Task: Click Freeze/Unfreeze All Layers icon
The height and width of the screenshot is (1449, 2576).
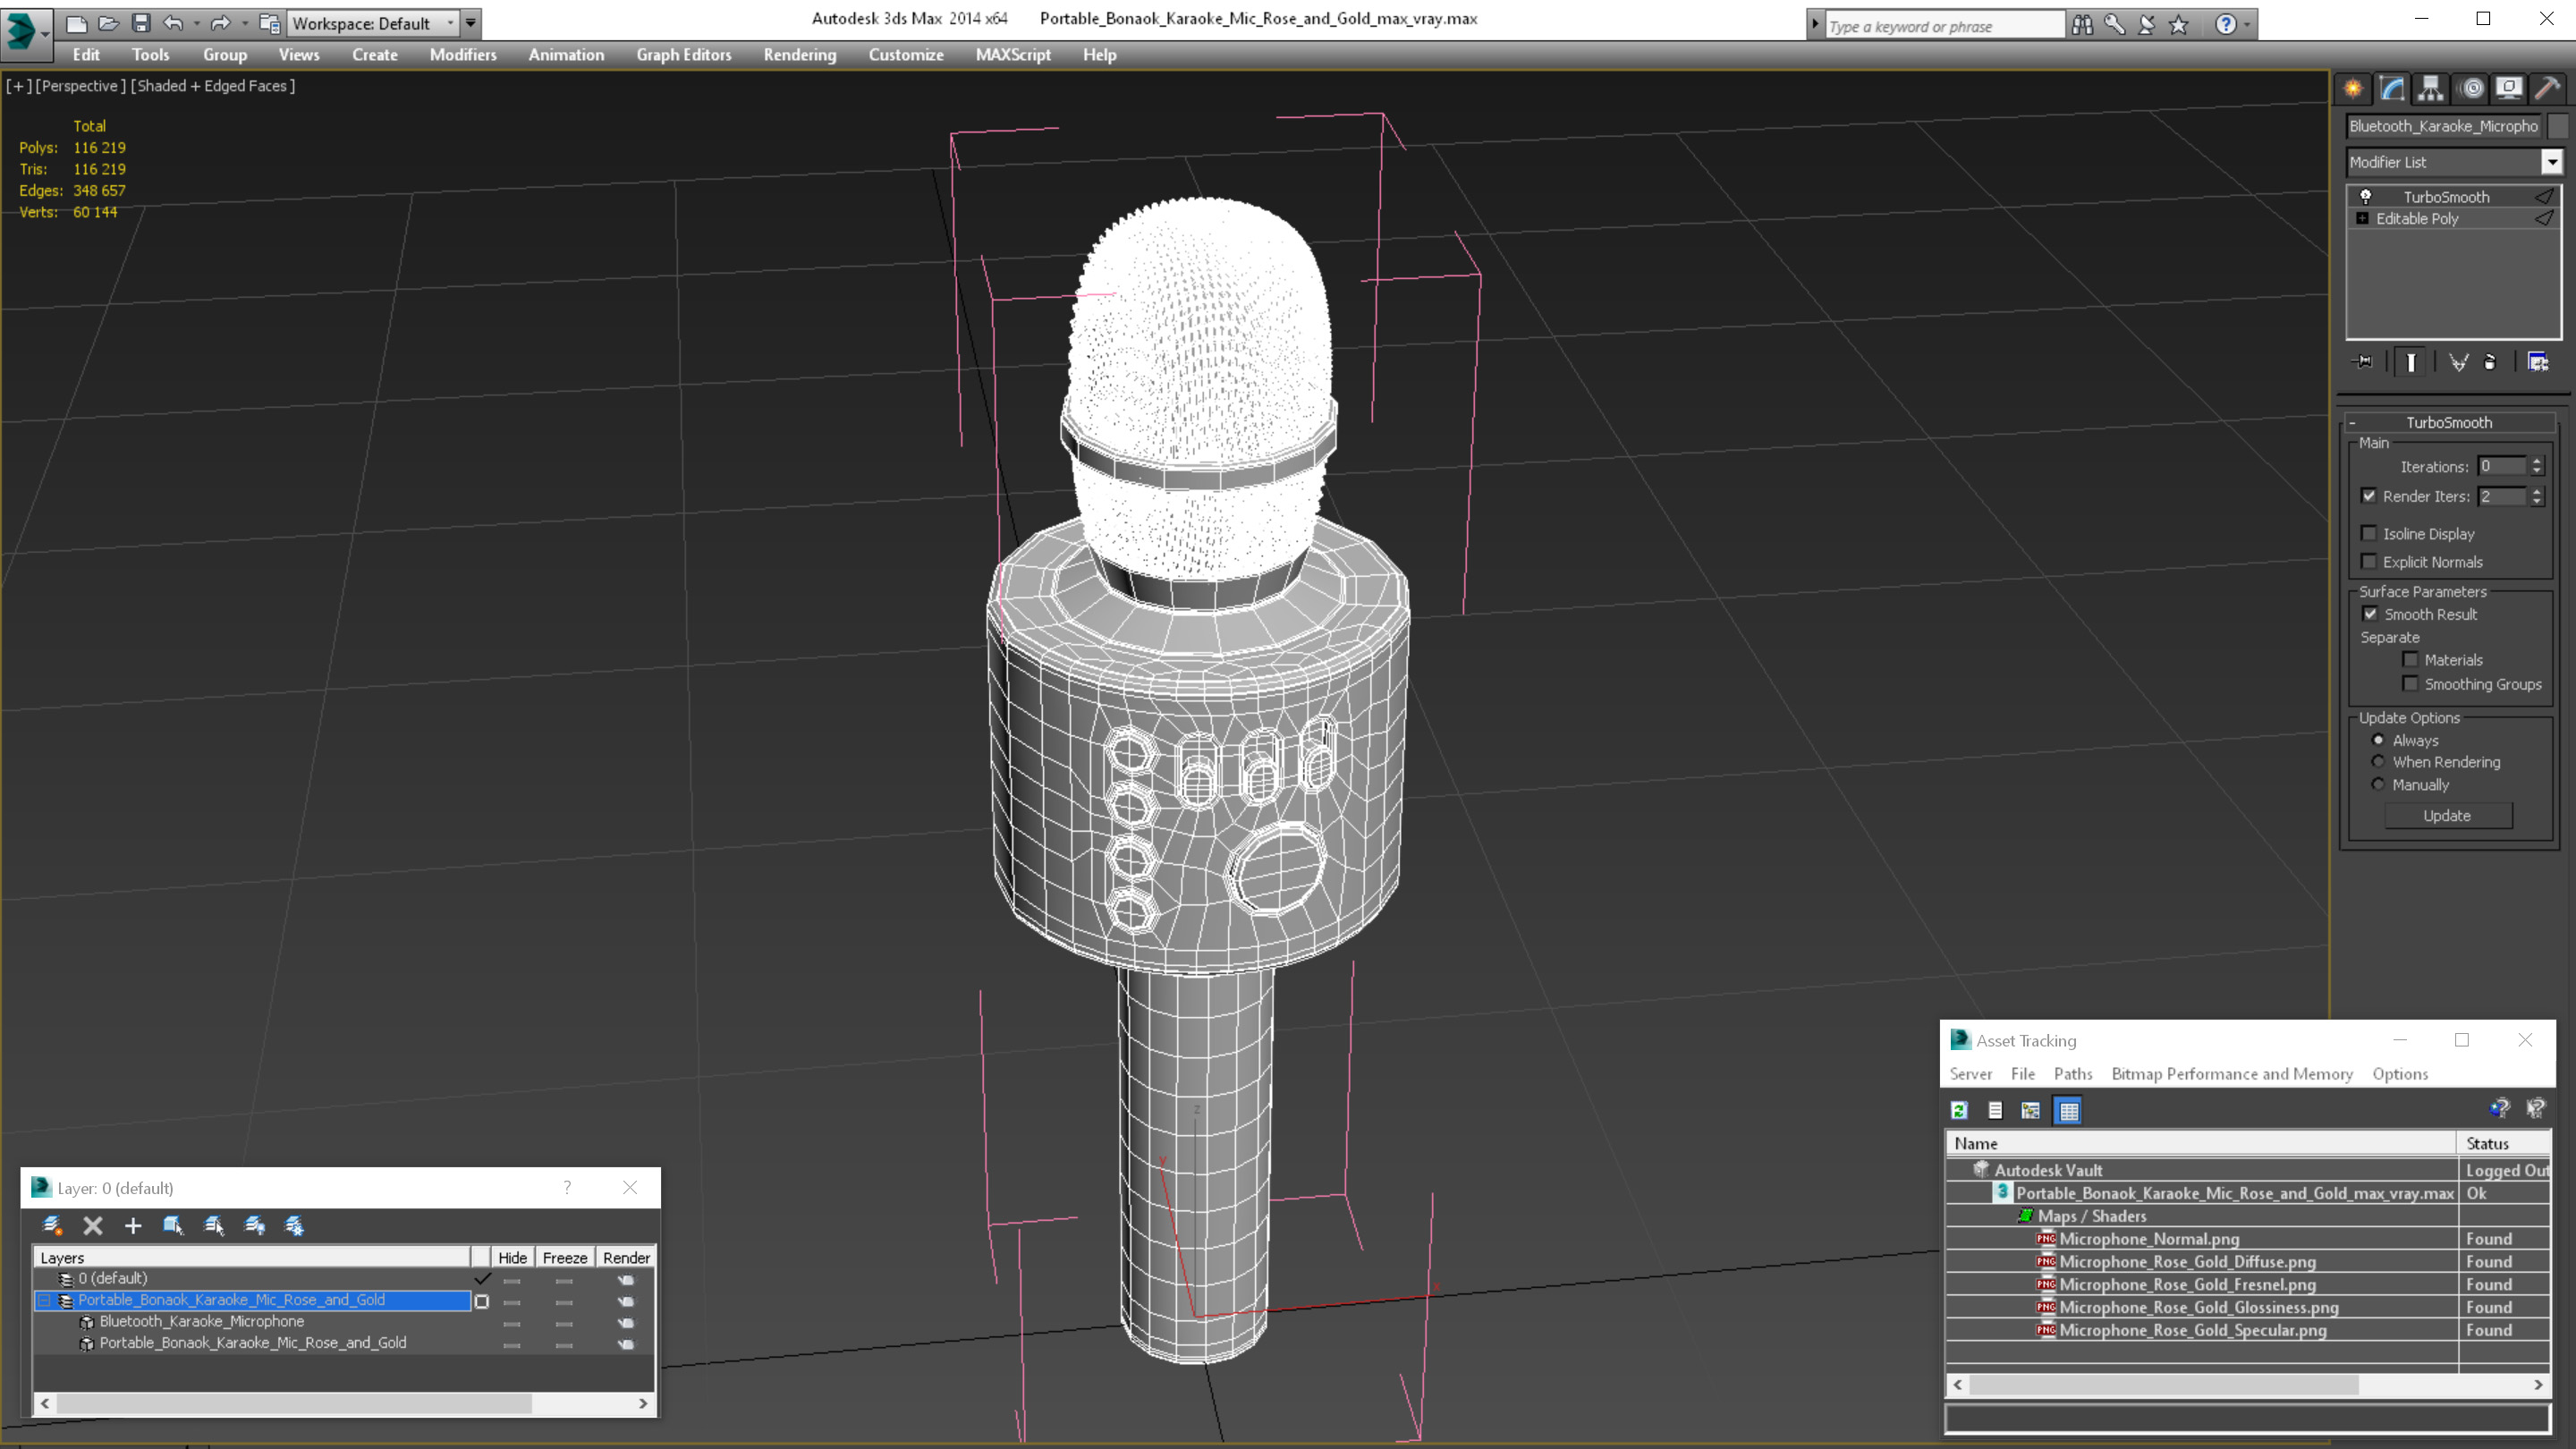Action: click(294, 1225)
